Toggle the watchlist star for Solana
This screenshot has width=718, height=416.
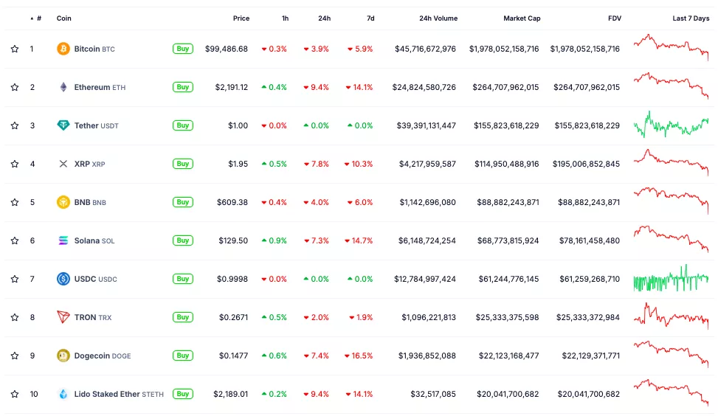click(15, 240)
